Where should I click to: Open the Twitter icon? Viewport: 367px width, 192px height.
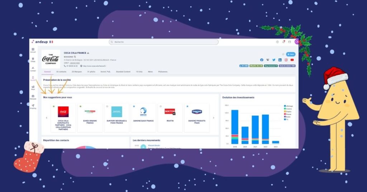click(274, 60)
